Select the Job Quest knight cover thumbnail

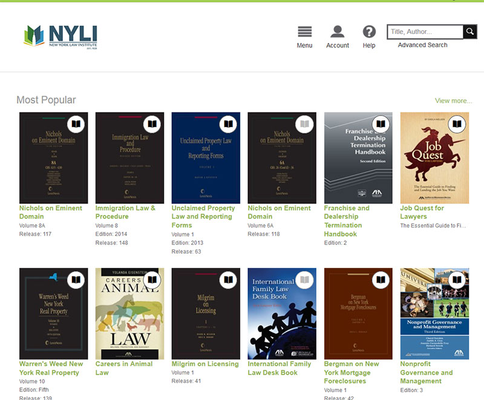point(434,158)
